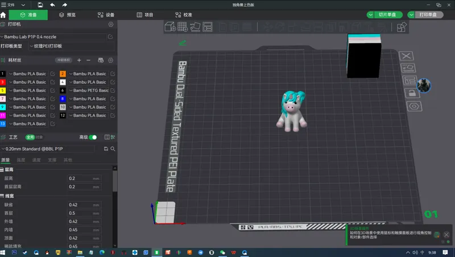The width and height of the screenshot is (455, 257).
Task: Open filament 9 Bambu PLA Basic dropdown
Action: [x=28, y=107]
